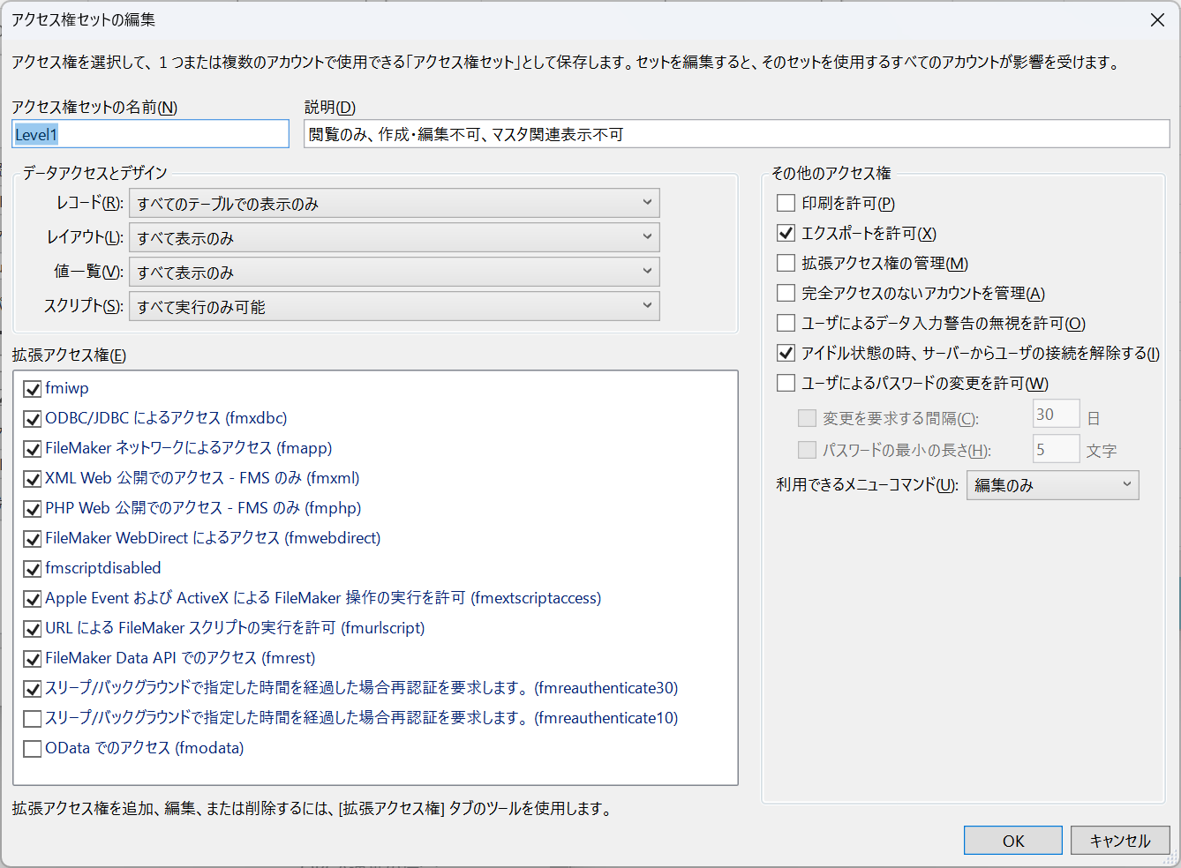Screen dimensions: 1181x868
Task: Uncheck アイドル状態の時、サーバーからユーザの接続を解除する
Action: (786, 353)
